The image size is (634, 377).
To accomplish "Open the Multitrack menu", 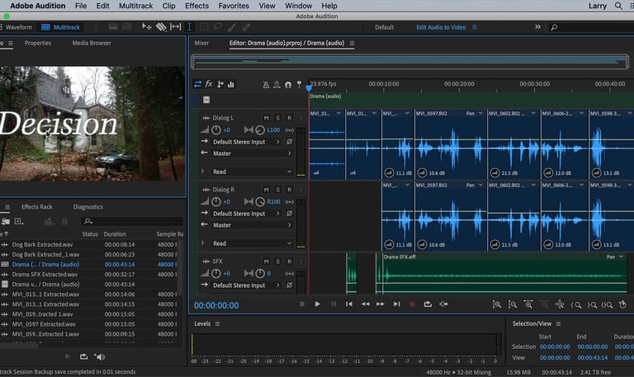I will click(x=136, y=6).
